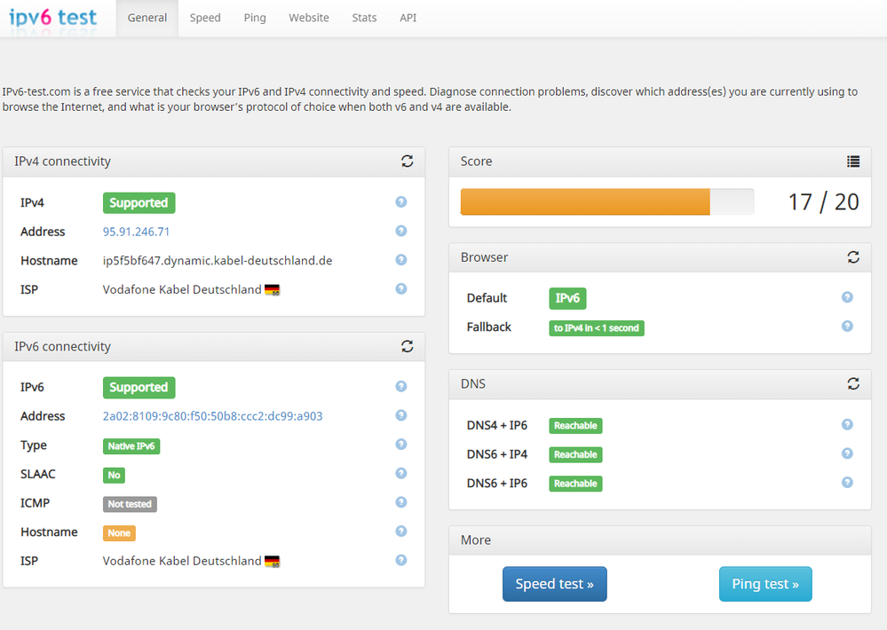Viewport: 887px width, 630px height.
Task: Click the ipv6 test site logo
Action: tap(53, 18)
